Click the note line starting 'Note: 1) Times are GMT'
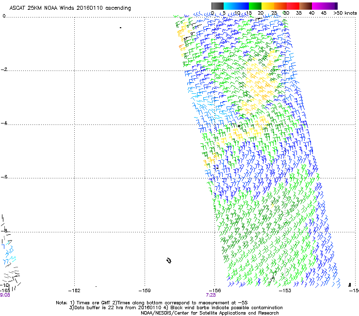Screen dimensions: 359x316 tap(152, 303)
